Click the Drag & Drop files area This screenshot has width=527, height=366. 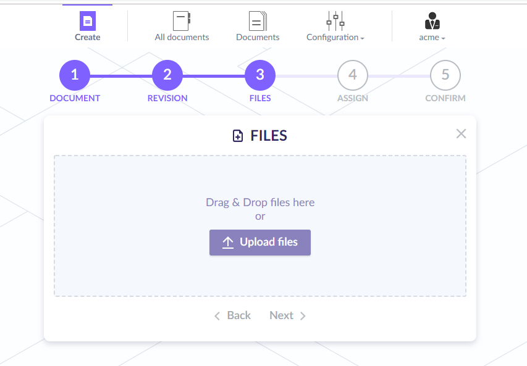click(259, 185)
